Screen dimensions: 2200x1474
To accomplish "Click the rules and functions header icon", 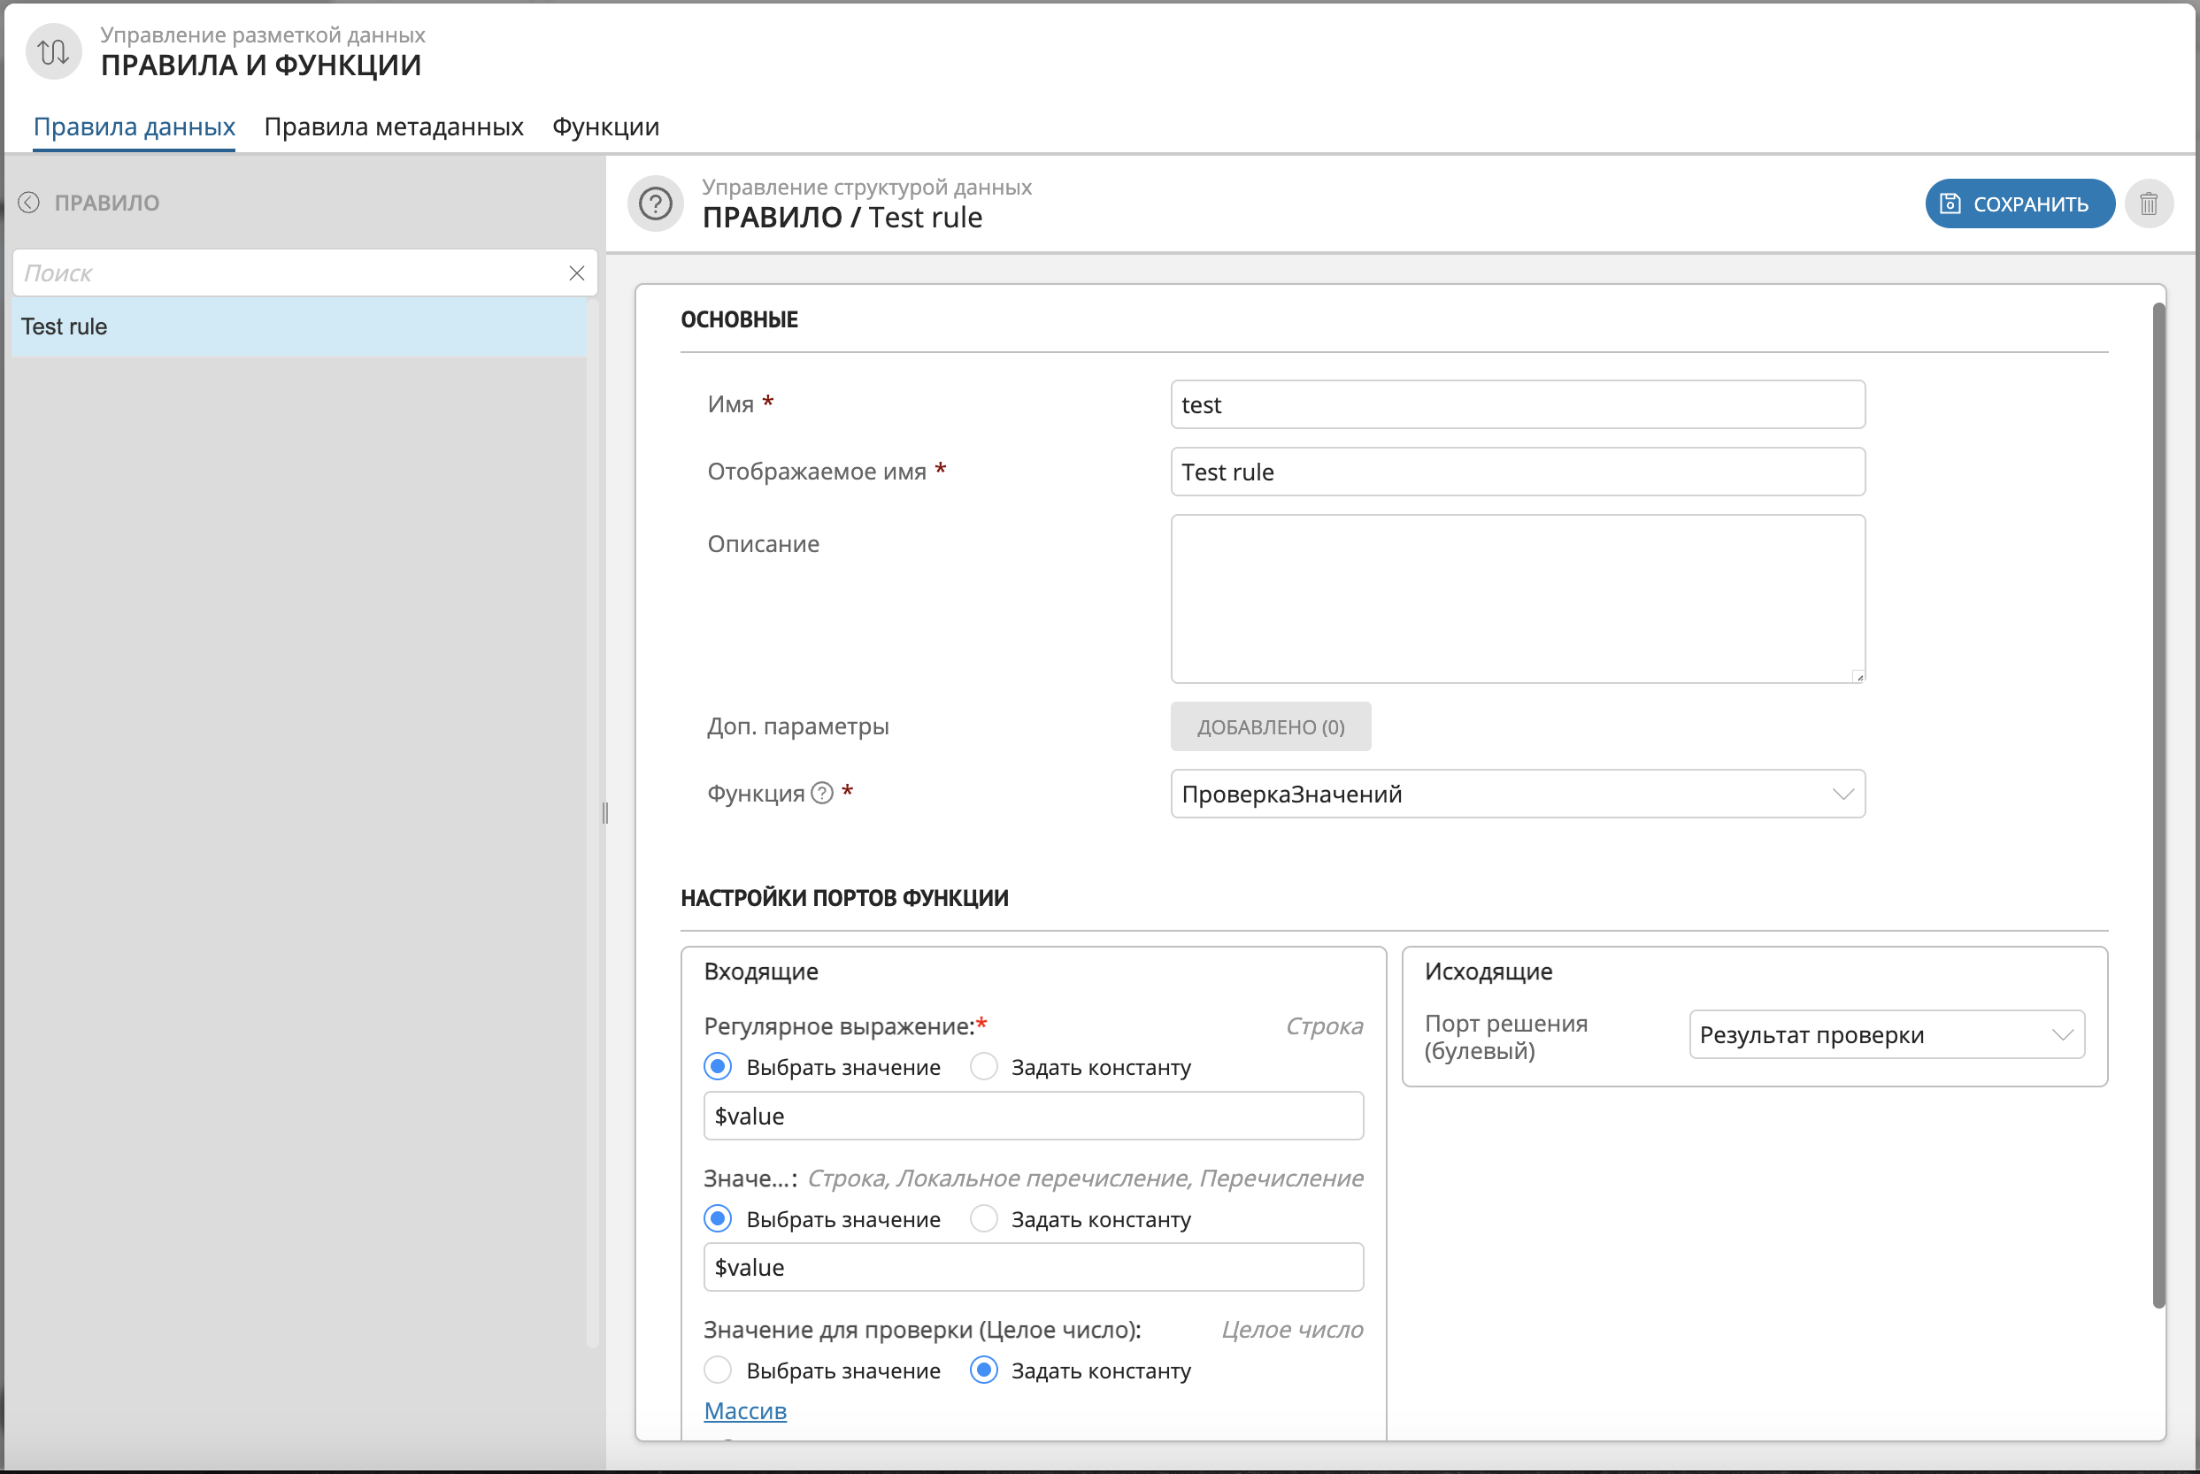I will [54, 51].
